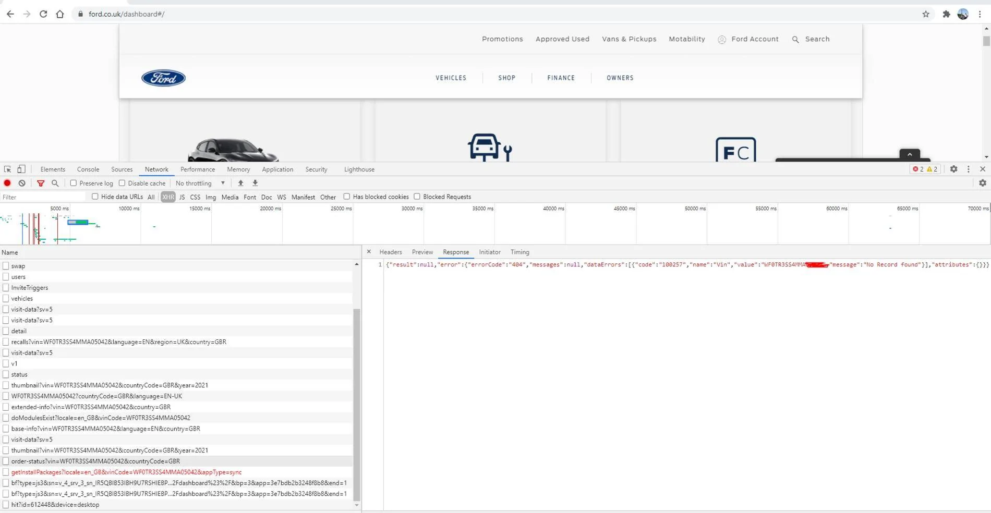Screen dimensions: 991x513
Task: Open Chrome three-dot menu
Action: tap(980, 14)
